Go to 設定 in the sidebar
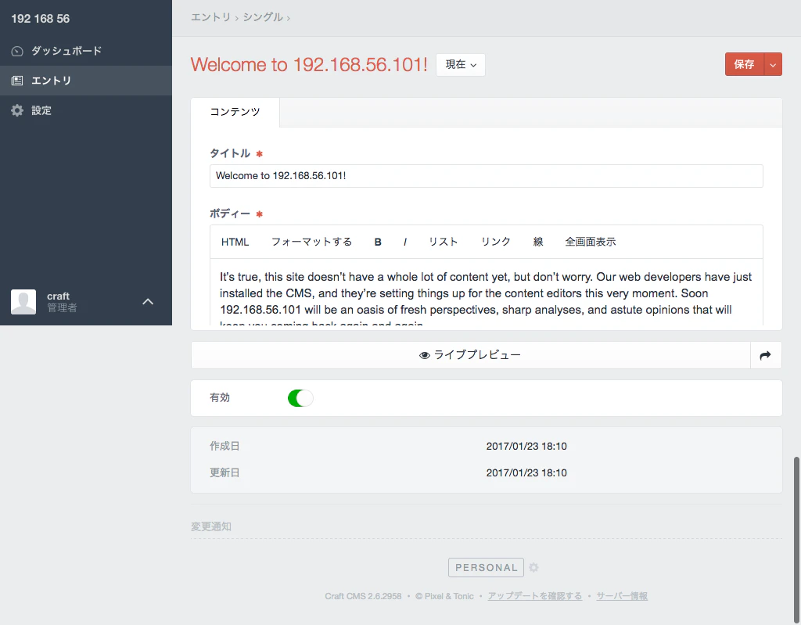 [x=86, y=110]
